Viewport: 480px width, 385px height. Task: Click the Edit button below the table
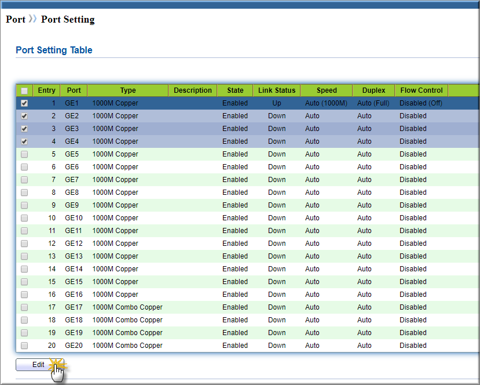tap(40, 365)
